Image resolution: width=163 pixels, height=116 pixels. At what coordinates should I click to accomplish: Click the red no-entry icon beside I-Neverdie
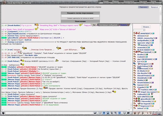pos(137,101)
